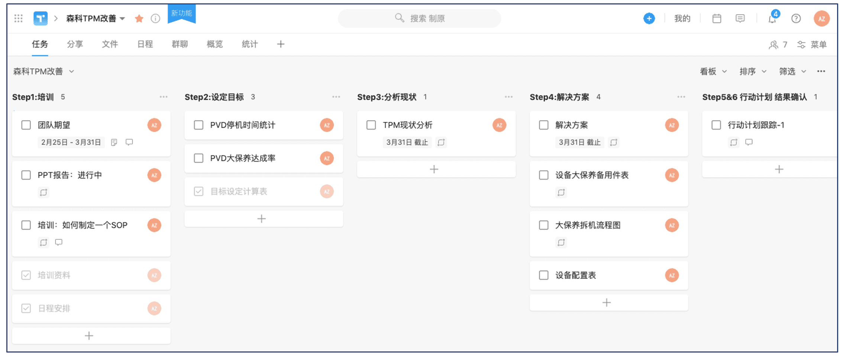The image size is (846, 357).
Task: Add a task under Step3:分析现状
Action: click(434, 169)
